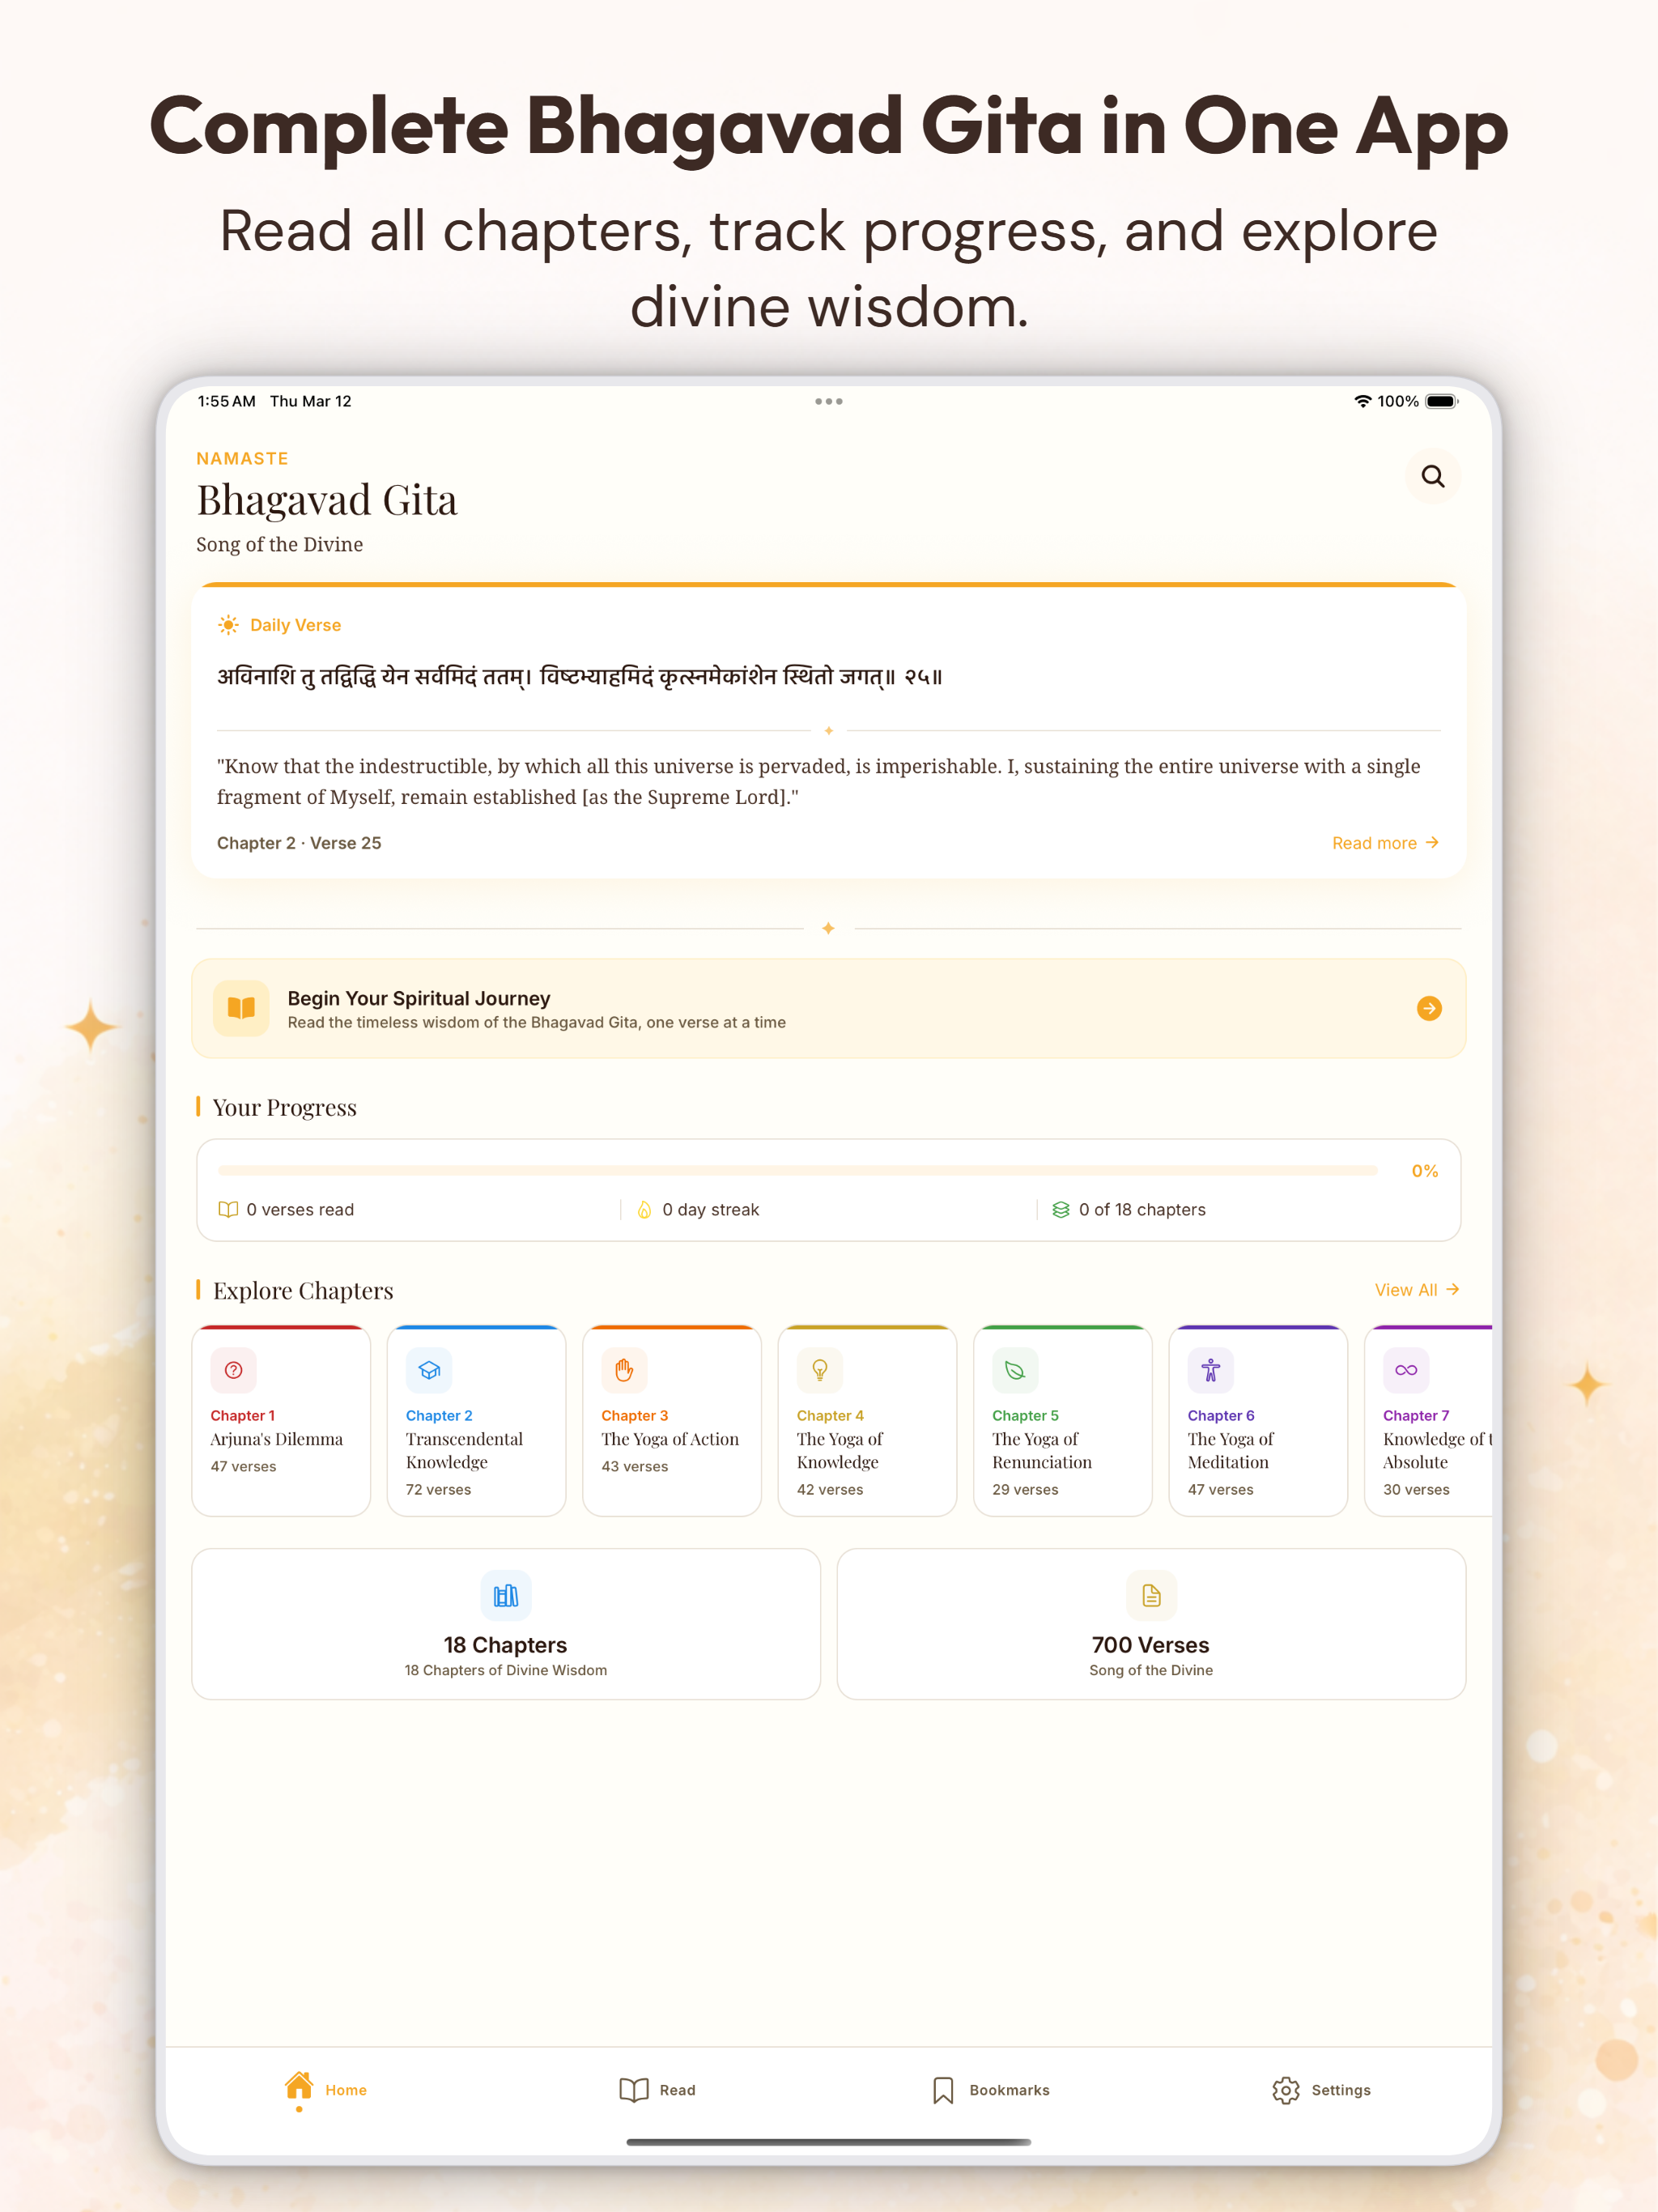Tap the home indicator bar
The image size is (1658, 2212).
click(829, 2142)
